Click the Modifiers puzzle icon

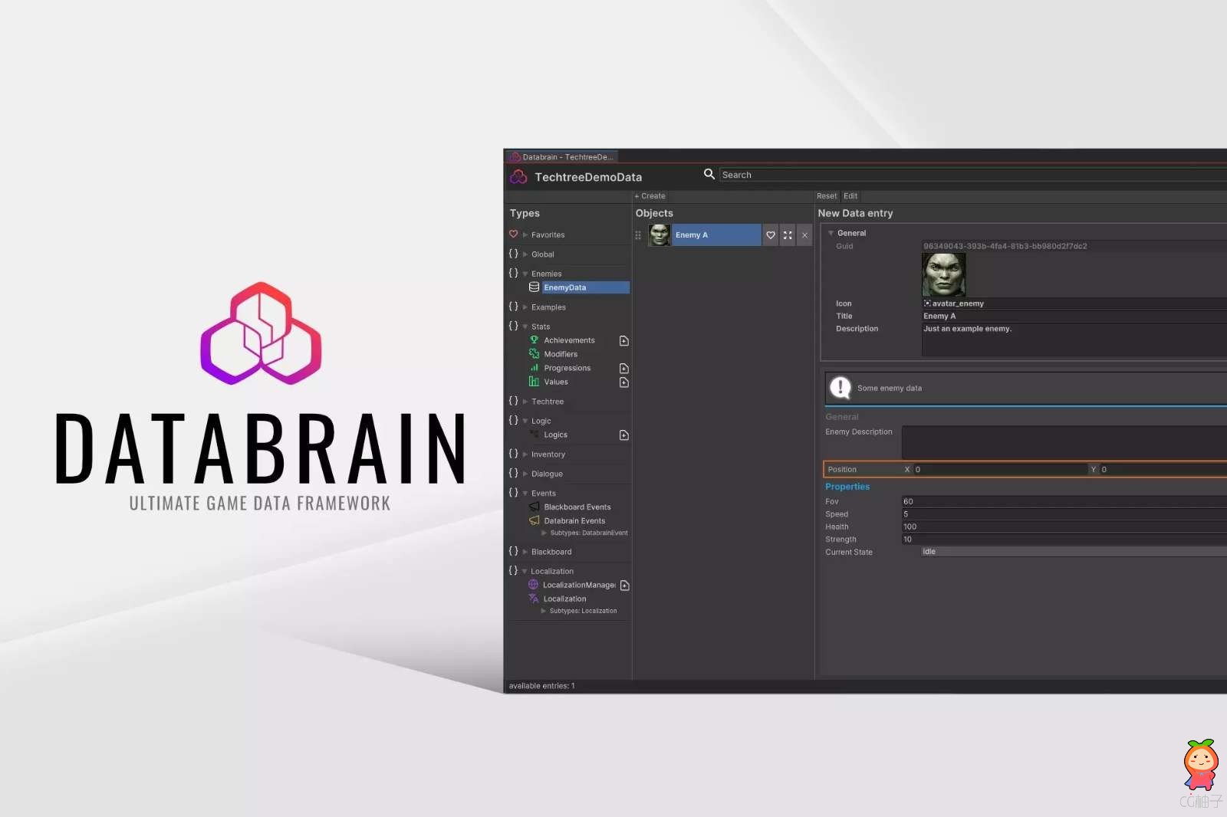[x=534, y=353]
